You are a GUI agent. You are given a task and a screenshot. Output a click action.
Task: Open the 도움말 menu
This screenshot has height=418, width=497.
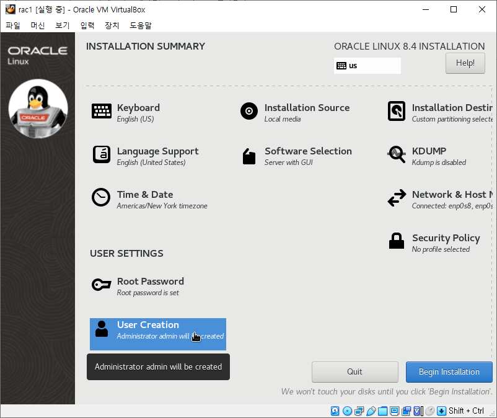click(x=141, y=25)
